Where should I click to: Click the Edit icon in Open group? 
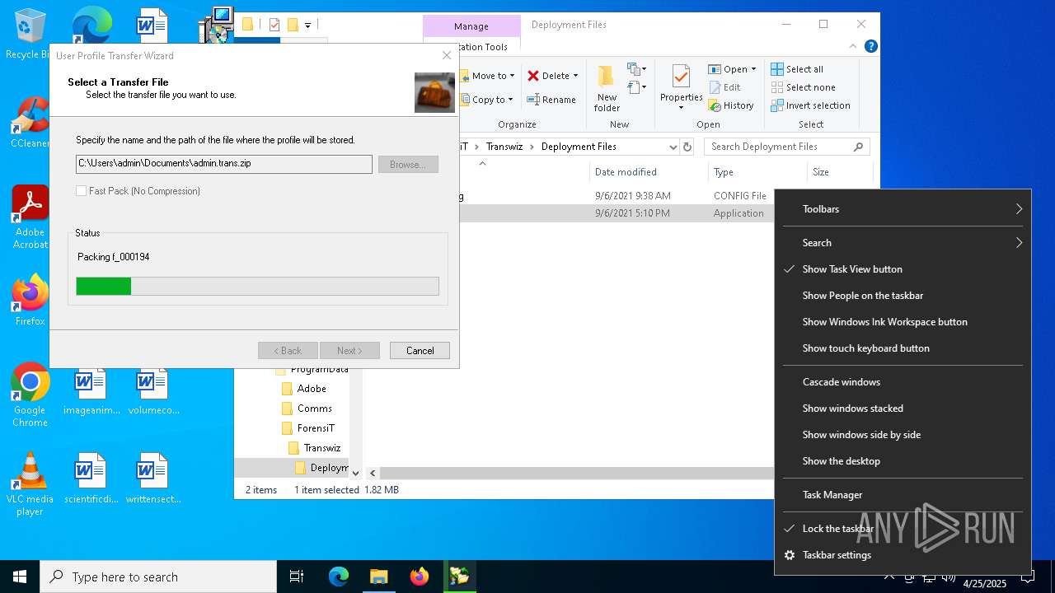pyautogui.click(x=714, y=87)
